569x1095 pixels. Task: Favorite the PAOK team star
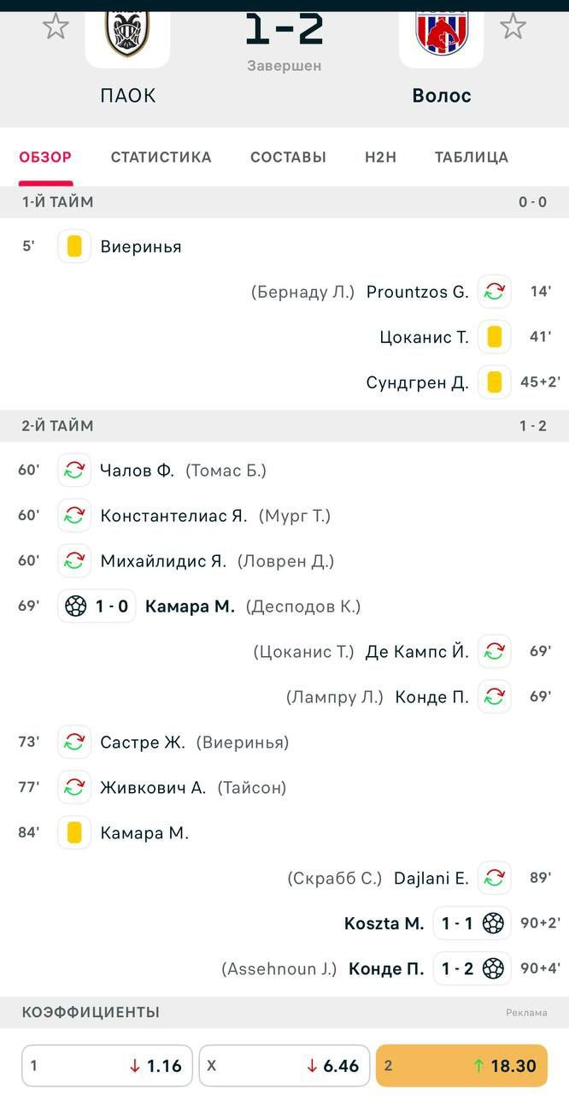(x=56, y=27)
